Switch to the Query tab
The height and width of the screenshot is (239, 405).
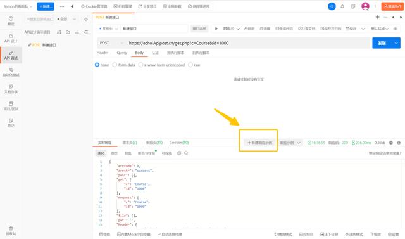pos(121,53)
